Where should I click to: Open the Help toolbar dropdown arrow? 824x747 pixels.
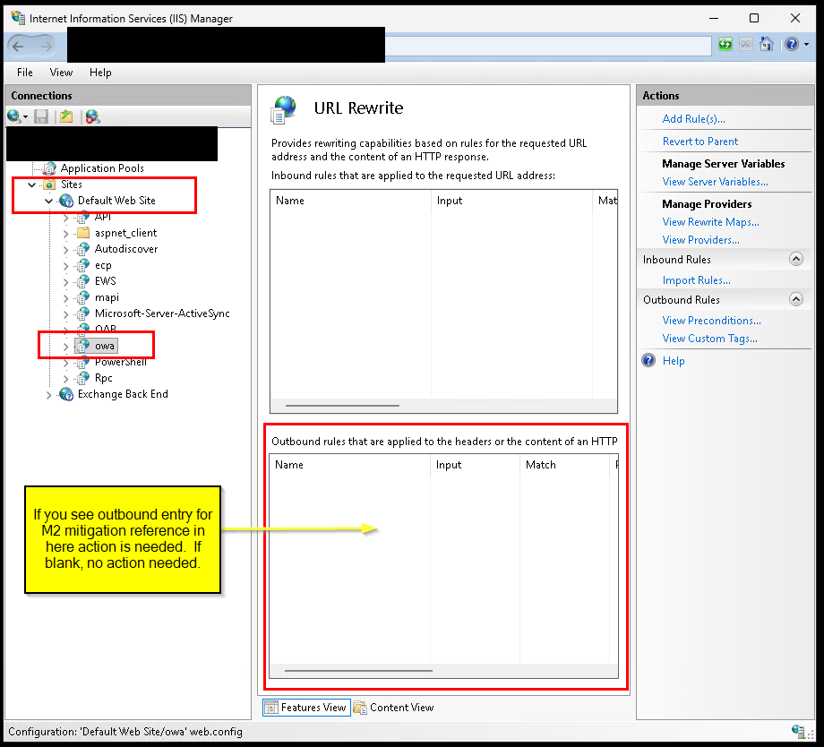807,45
